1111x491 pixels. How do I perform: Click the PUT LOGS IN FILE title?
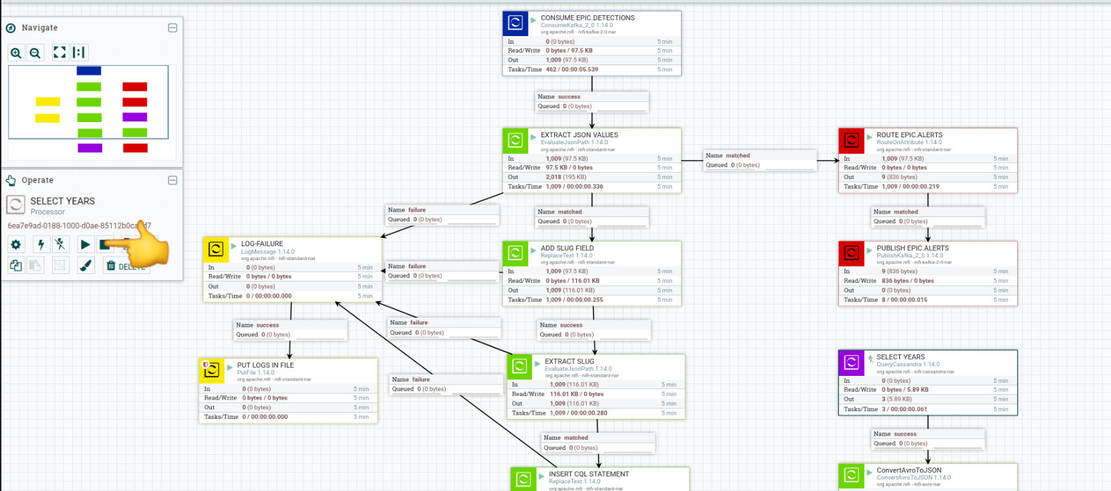click(x=265, y=365)
